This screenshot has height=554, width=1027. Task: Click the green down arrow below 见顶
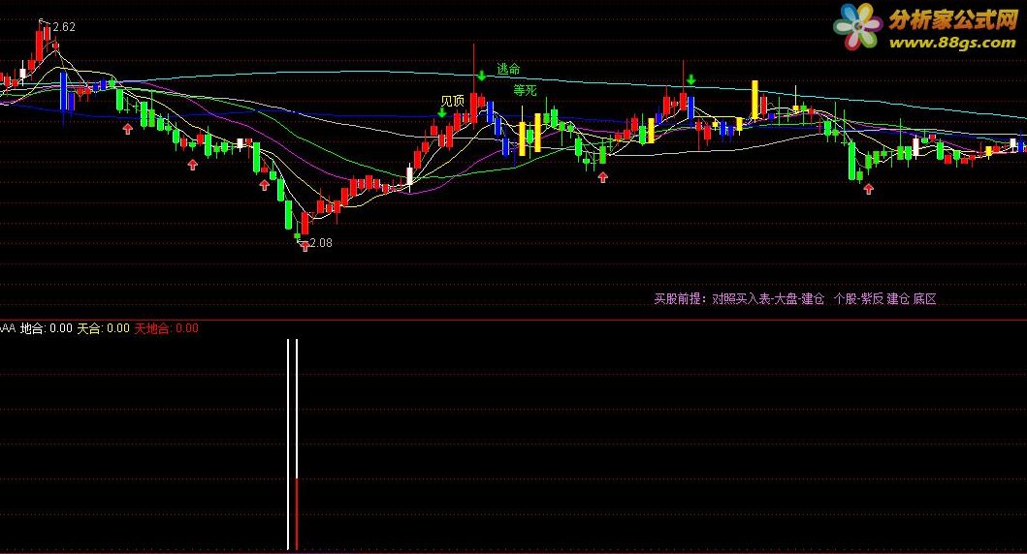[x=442, y=112]
